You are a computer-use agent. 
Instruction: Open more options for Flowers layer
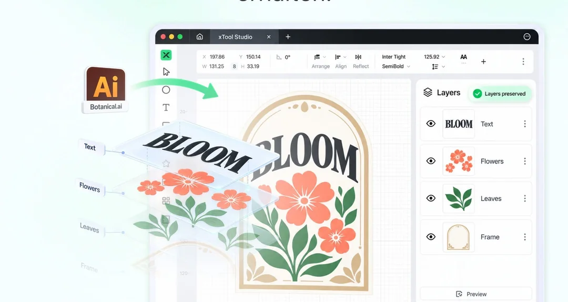click(524, 162)
